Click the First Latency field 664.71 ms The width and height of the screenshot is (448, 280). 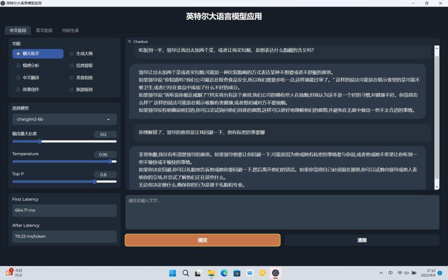[64, 210]
